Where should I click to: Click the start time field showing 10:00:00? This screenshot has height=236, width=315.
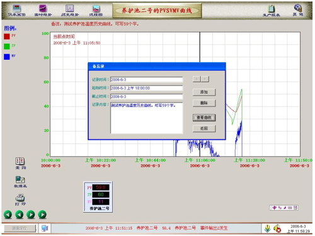pos(146,88)
